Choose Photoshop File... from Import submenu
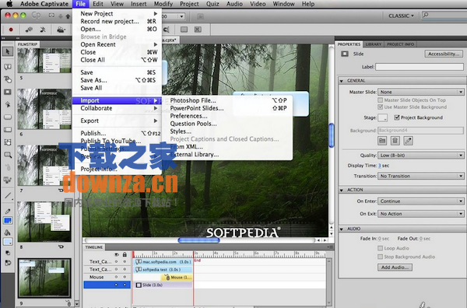This screenshot has width=467, height=308. (228, 100)
